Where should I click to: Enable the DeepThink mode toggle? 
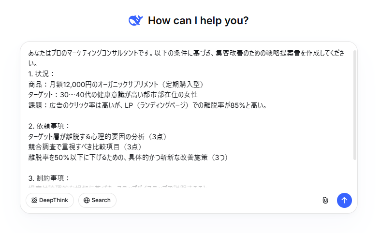(x=50, y=200)
